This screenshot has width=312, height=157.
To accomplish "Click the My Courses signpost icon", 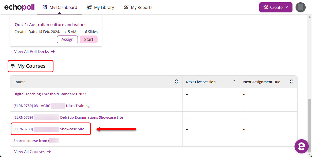I will click(x=13, y=66).
